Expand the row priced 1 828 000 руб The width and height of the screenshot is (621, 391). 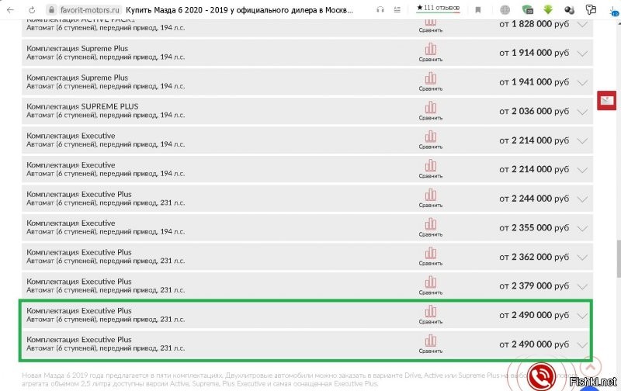coord(582,24)
